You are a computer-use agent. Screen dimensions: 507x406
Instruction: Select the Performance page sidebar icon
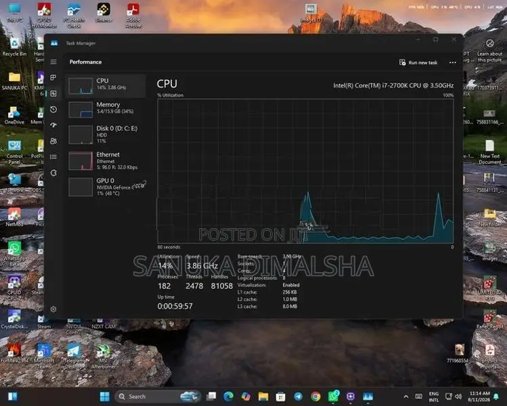pos(53,93)
